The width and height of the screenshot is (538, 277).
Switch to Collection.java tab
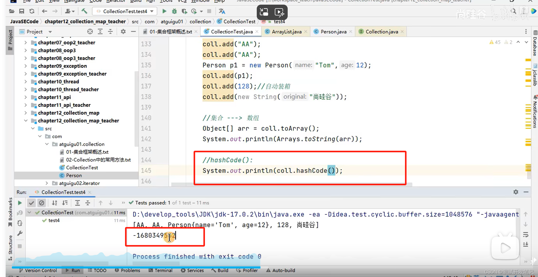381,32
